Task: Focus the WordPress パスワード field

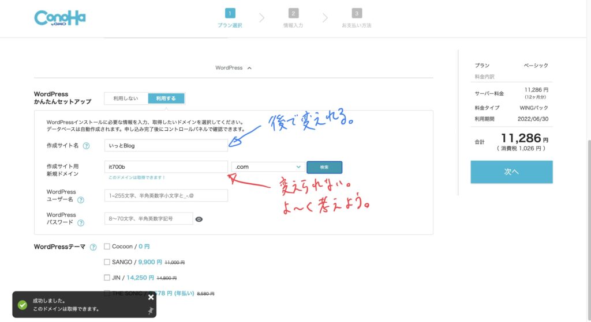Action: pos(148,218)
